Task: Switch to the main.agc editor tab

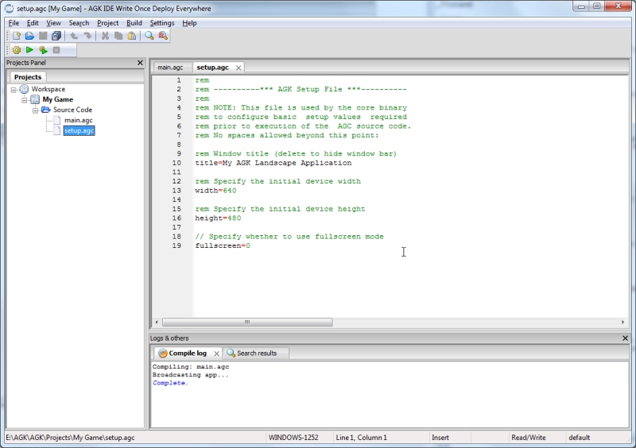Action: click(171, 68)
